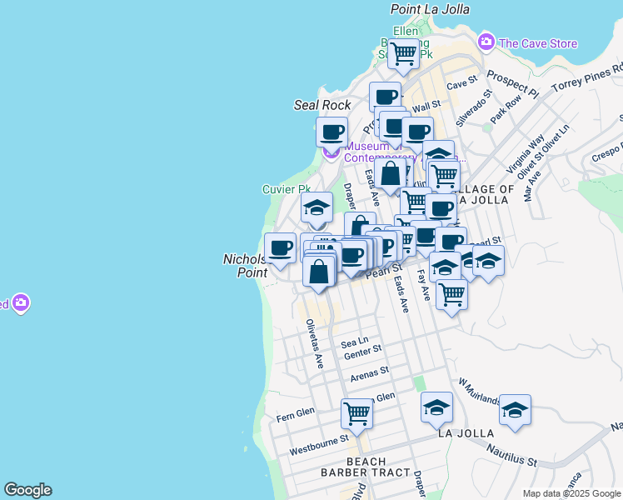623x500 pixels.
Task: Click the Cuvier Pk park label
Action: coord(287,189)
